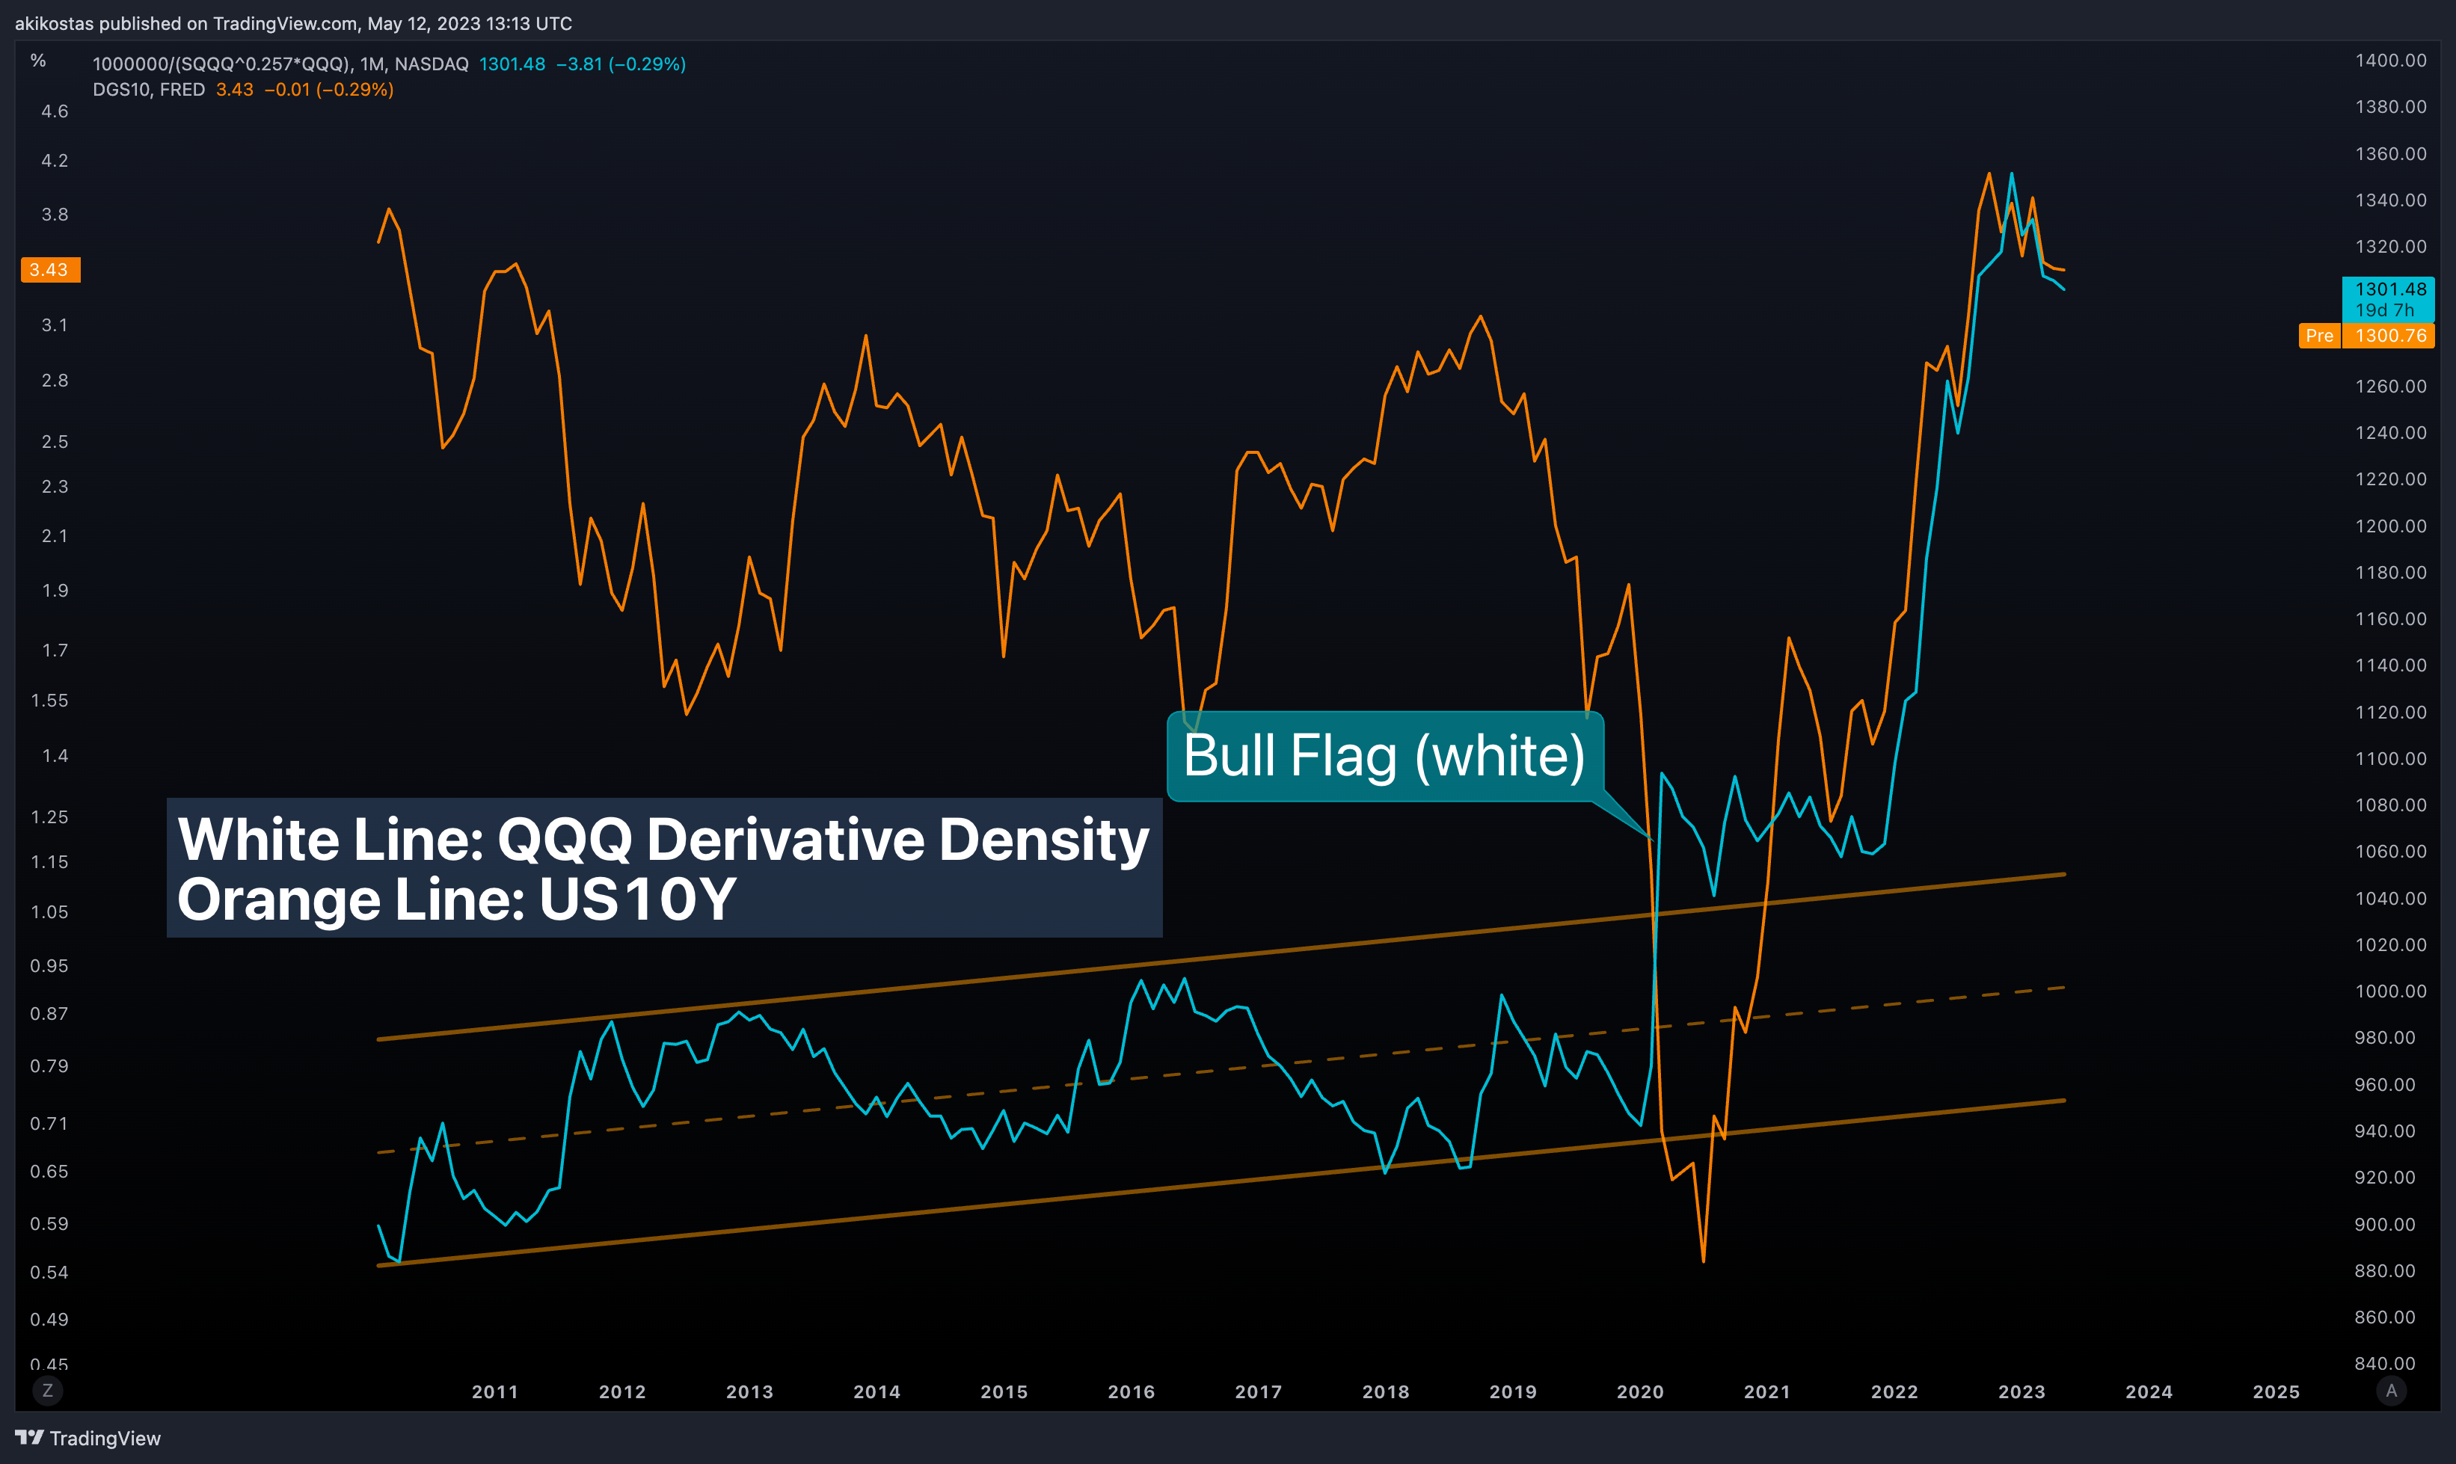The height and width of the screenshot is (1464, 2456).
Task: Click the 2015 label on time axis
Action: coord(1004,1392)
